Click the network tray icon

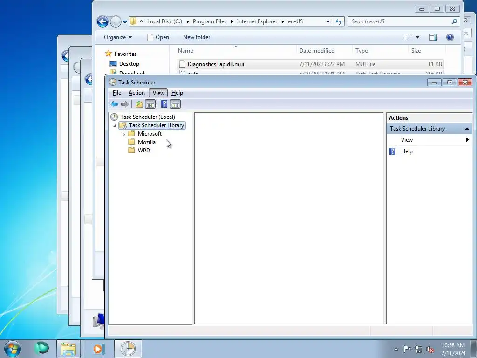tap(419, 349)
